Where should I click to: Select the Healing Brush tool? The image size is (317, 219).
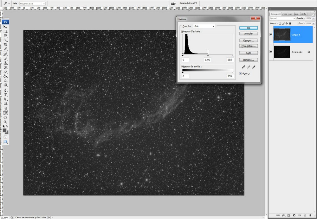click(x=5, y=54)
